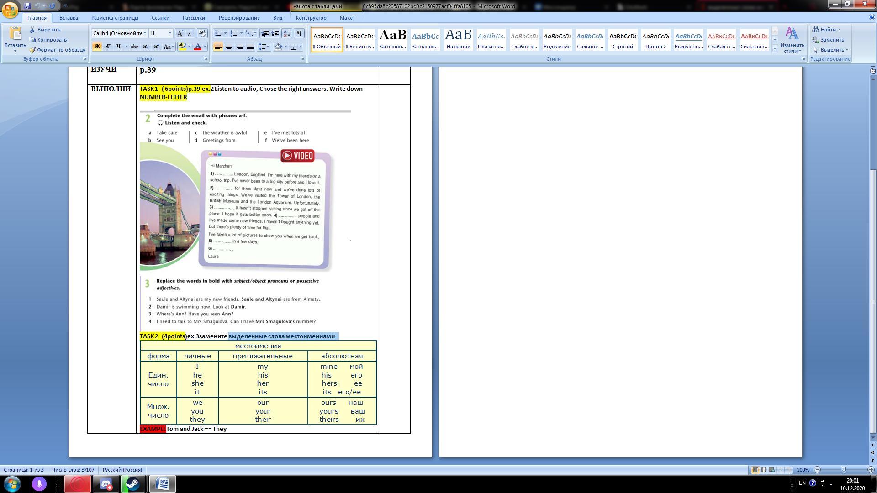Show paragraph marks with pilcrow icon
This screenshot has height=493, width=877.
[x=299, y=33]
